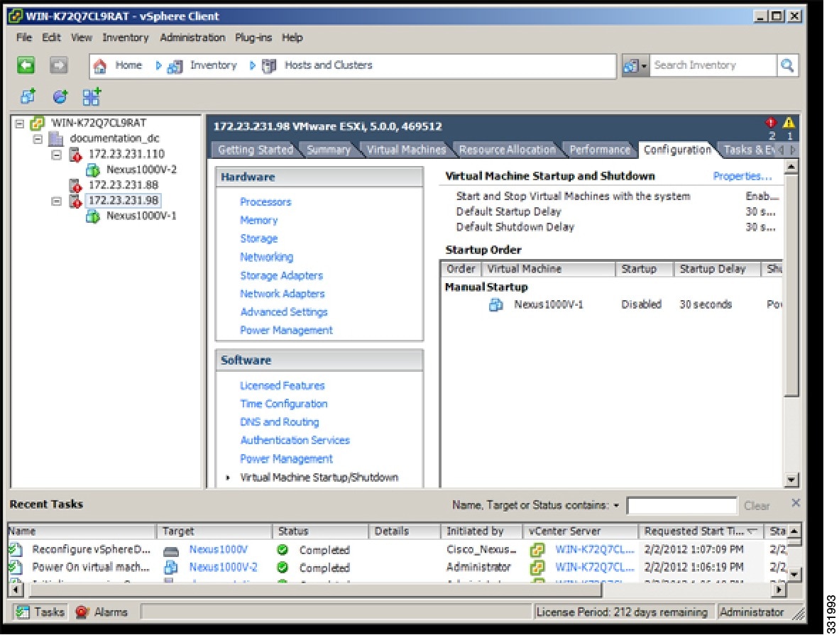
Task: Click the red alert icon in host header
Action: pos(771,123)
